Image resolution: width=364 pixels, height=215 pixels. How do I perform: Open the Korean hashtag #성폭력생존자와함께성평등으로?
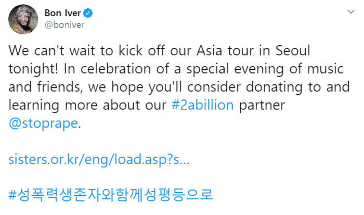pyautogui.click(x=110, y=195)
